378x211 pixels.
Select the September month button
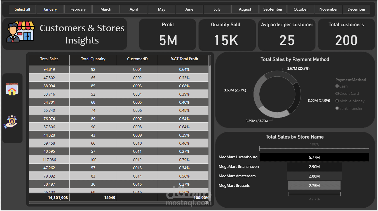pyautogui.click(x=273, y=9)
